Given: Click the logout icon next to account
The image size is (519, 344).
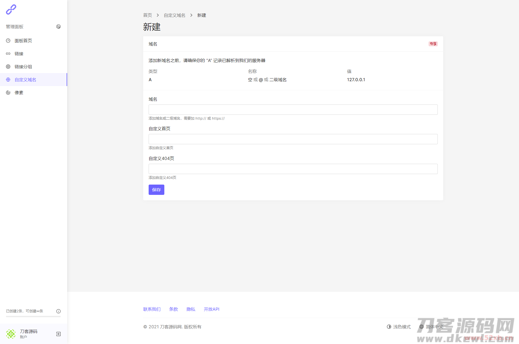Looking at the screenshot, I should pyautogui.click(x=58, y=334).
